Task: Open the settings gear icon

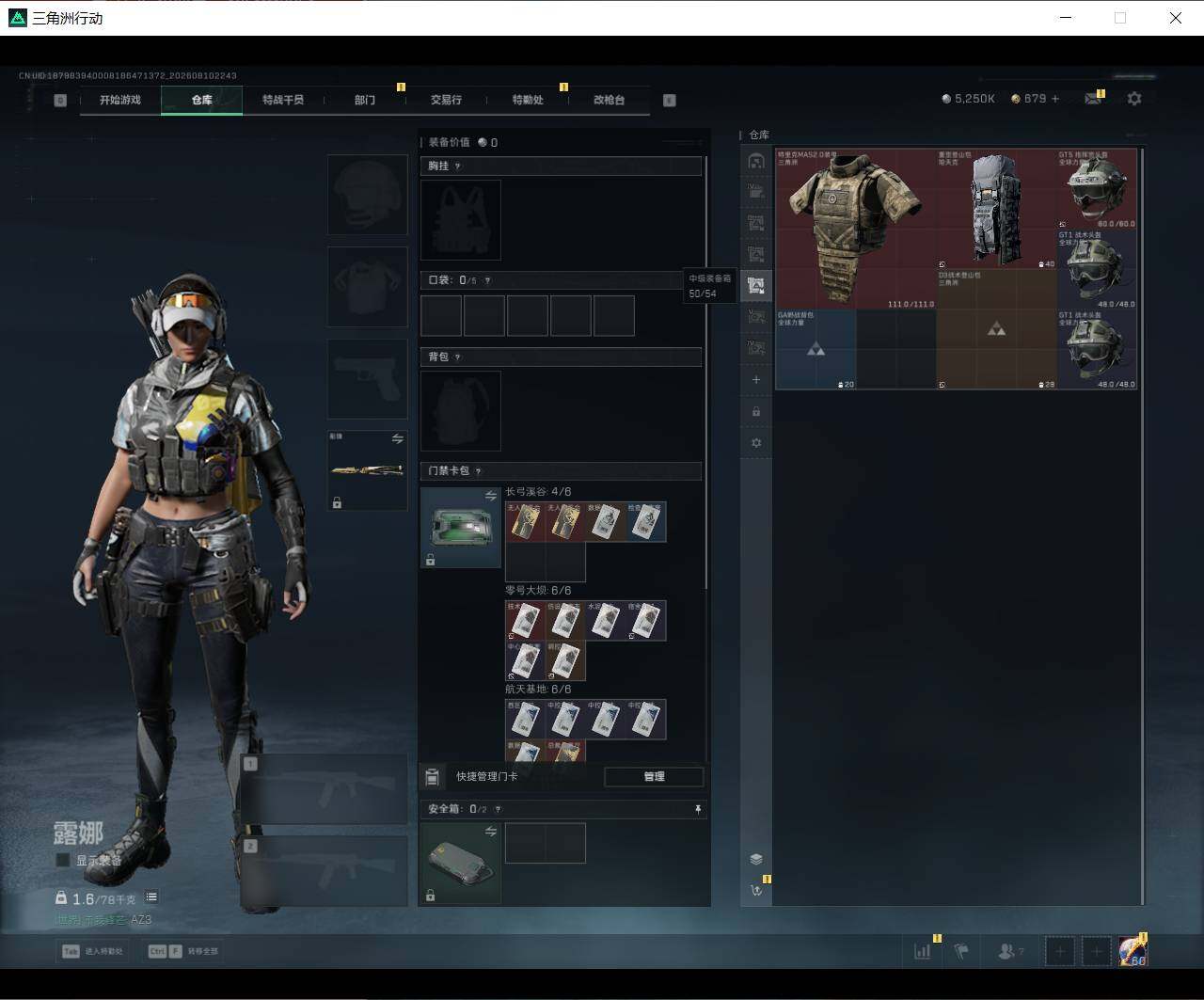Action: [1134, 98]
